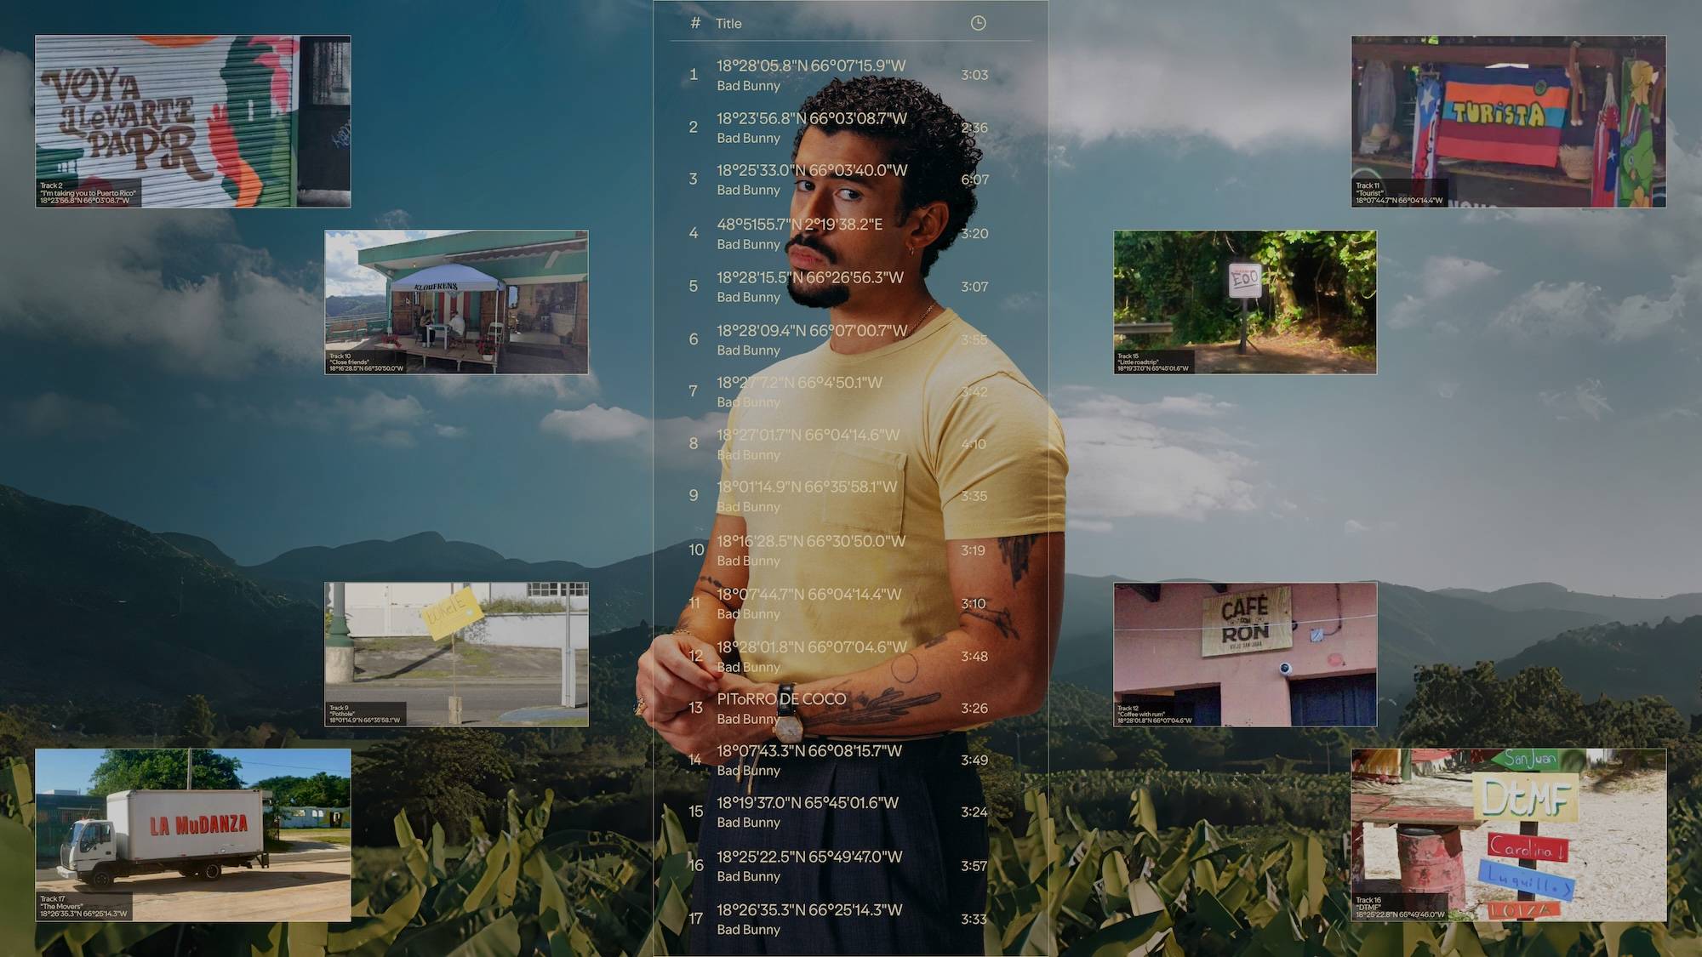Click the 3:20 duration of track 4
Screen dimensions: 1702x957
tap(974, 233)
